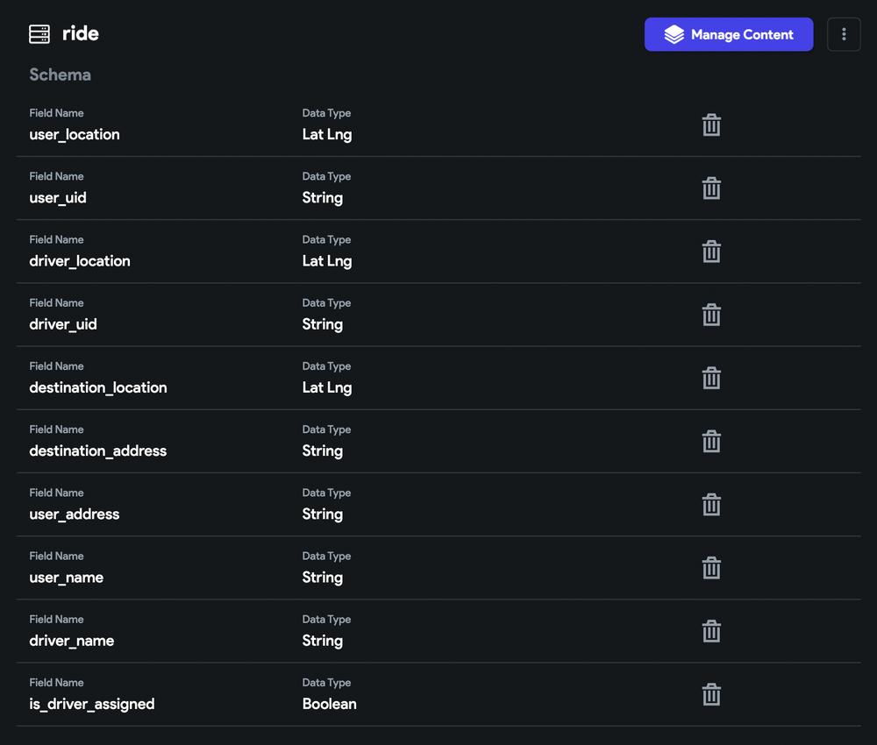The width and height of the screenshot is (877, 745).
Task: Delete the user_uid field
Action: [x=711, y=188]
